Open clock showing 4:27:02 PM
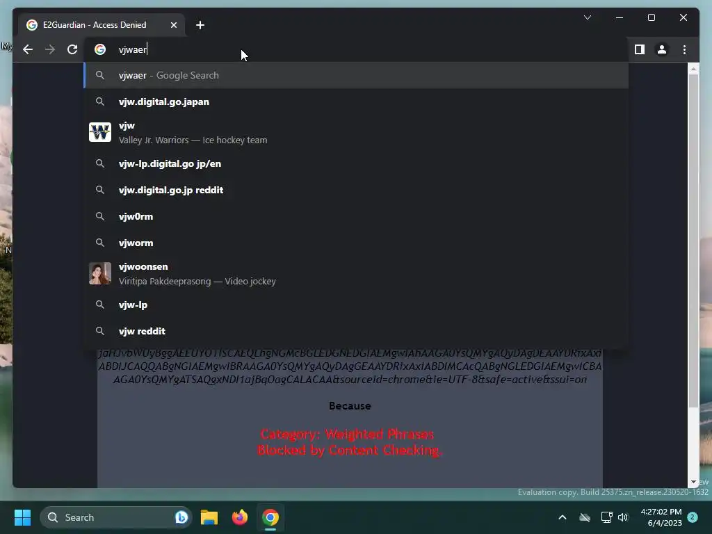Viewport: 712px width, 534px height. [661, 517]
